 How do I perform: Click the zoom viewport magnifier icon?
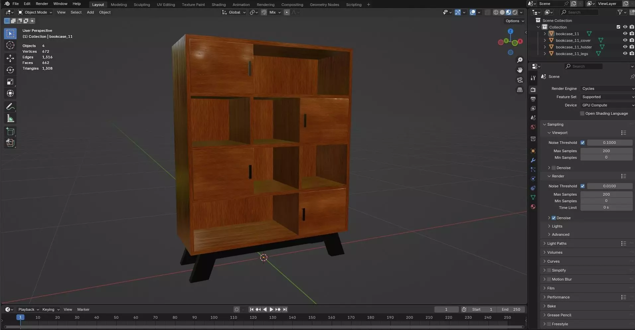(x=520, y=60)
